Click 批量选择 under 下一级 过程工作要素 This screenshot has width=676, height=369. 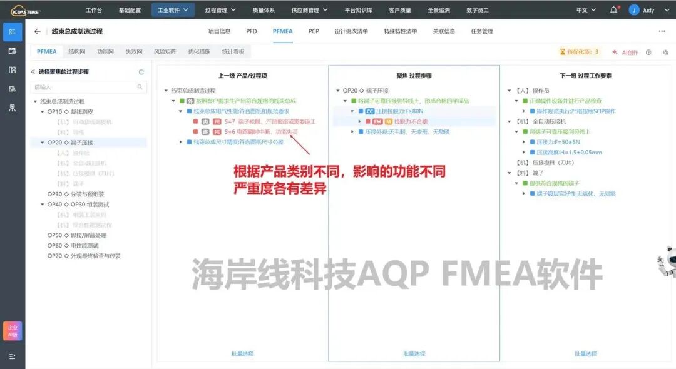(585, 354)
